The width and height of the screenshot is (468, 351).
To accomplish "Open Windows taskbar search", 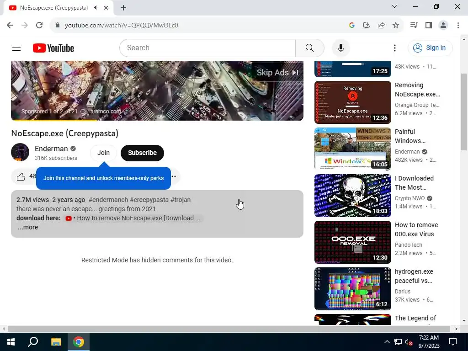I will point(33,342).
